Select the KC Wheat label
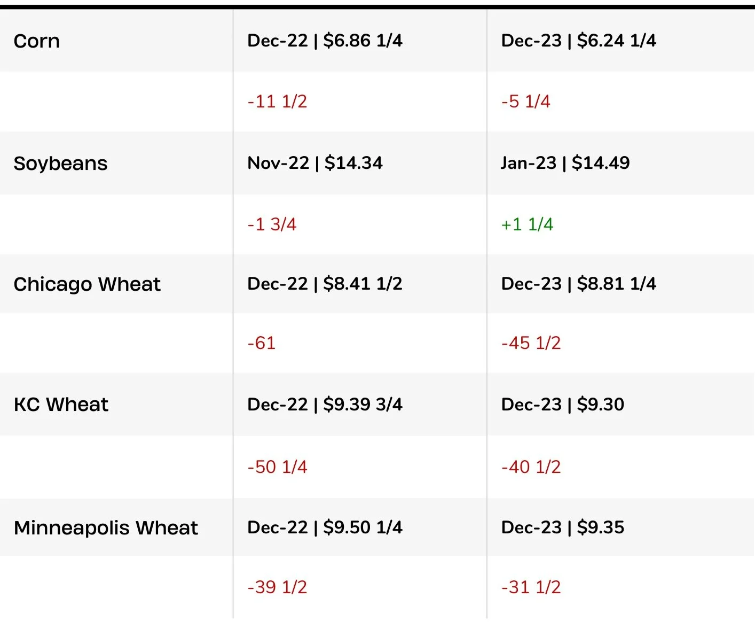The width and height of the screenshot is (755, 629). 61,405
